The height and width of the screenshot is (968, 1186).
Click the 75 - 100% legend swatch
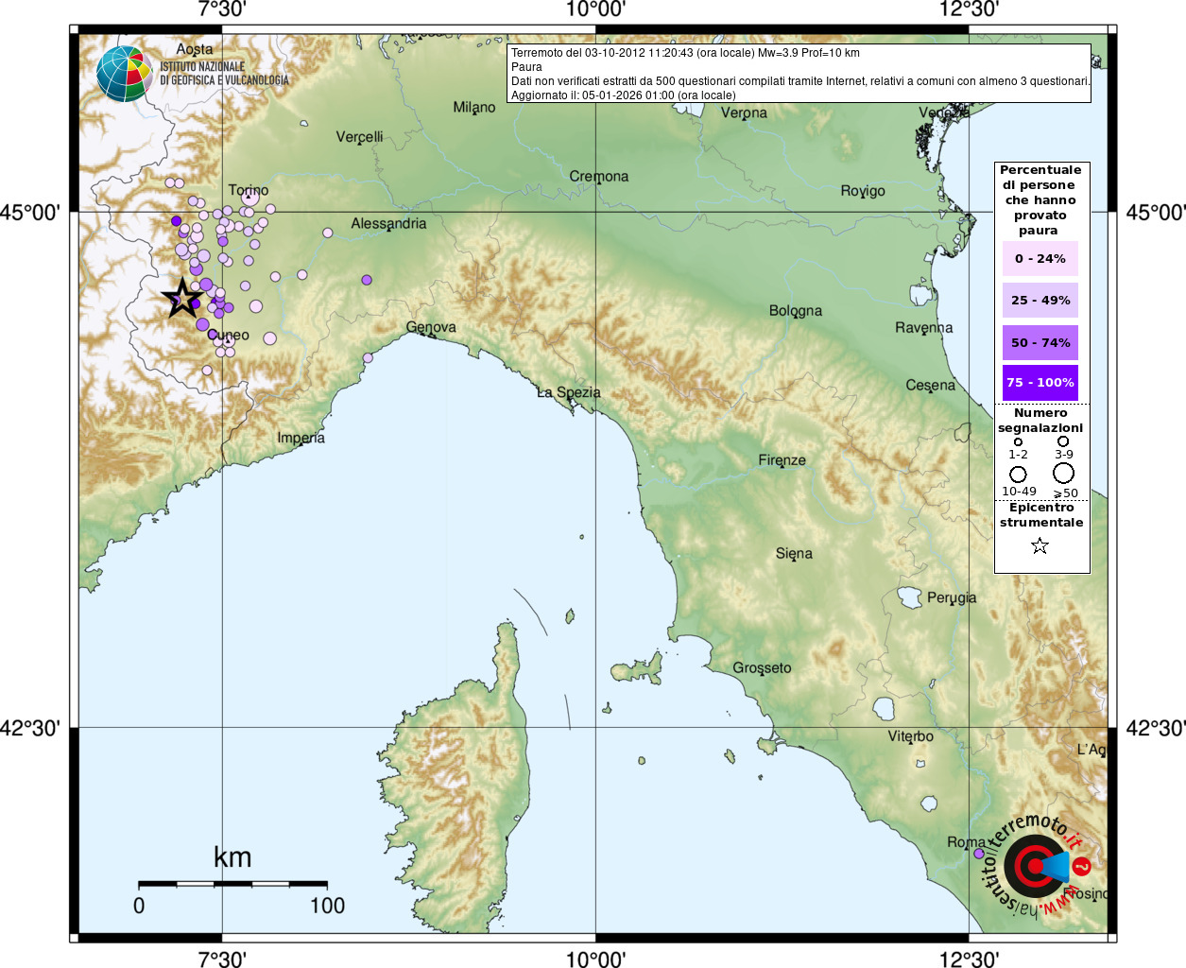[1040, 383]
